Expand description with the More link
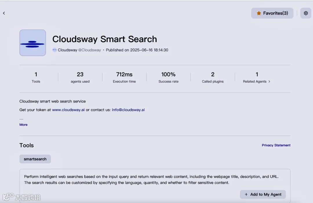 23,125
